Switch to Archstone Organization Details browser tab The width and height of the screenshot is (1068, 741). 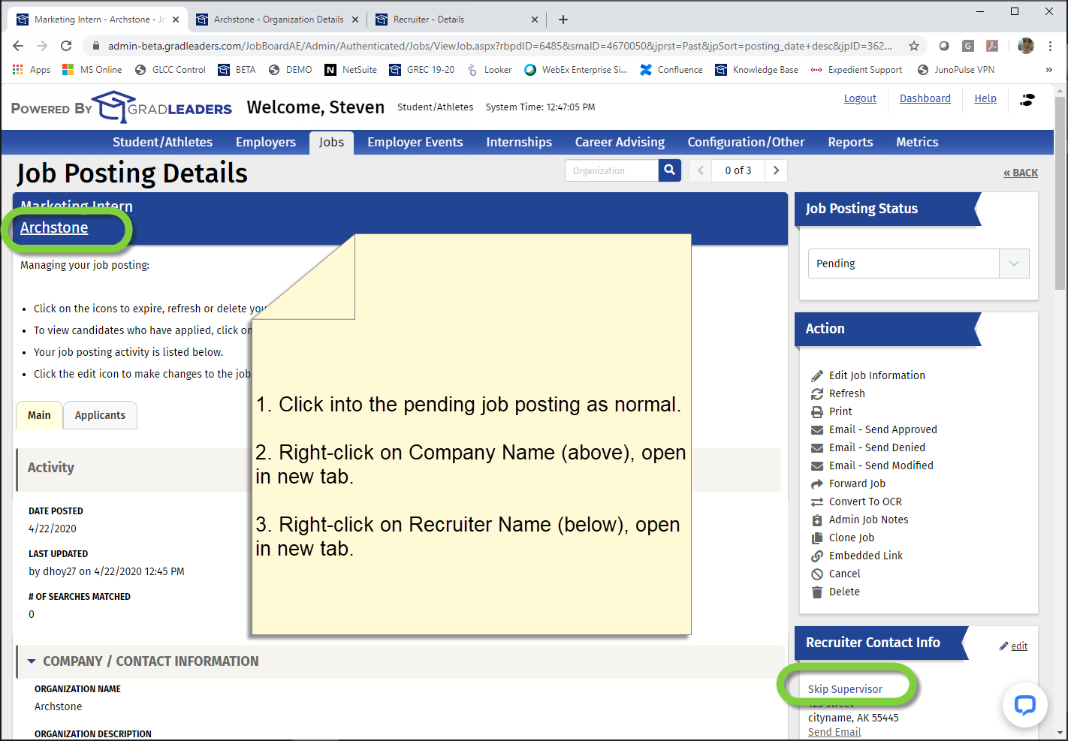click(x=277, y=20)
